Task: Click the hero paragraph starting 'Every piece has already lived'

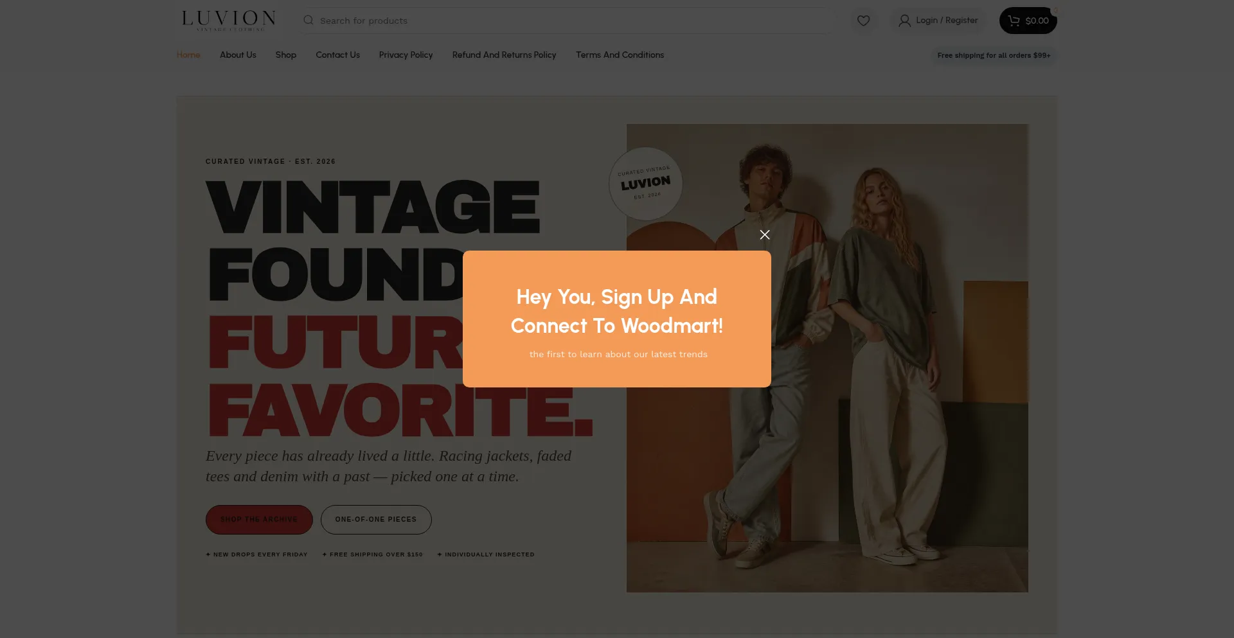Action: coord(389,466)
